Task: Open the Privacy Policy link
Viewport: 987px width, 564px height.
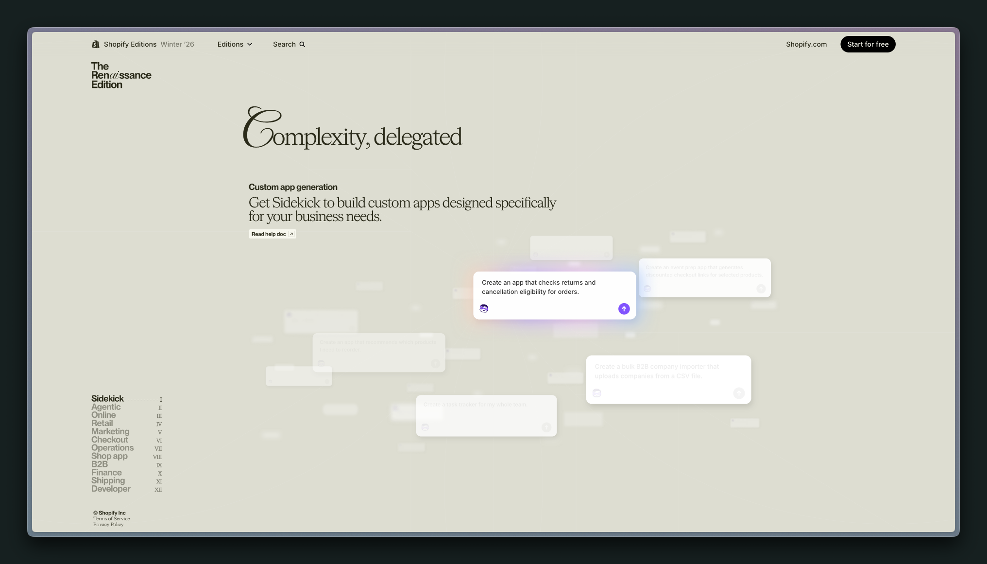Action: click(108, 525)
